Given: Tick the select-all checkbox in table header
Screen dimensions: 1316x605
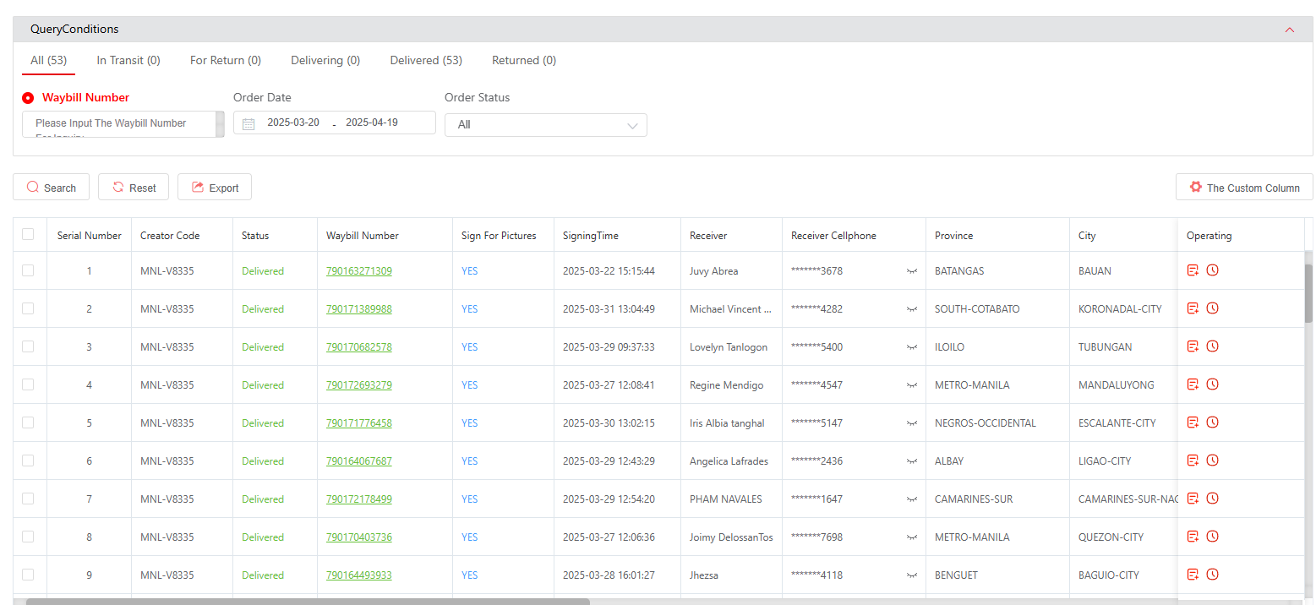Looking at the screenshot, I should pyautogui.click(x=28, y=235).
